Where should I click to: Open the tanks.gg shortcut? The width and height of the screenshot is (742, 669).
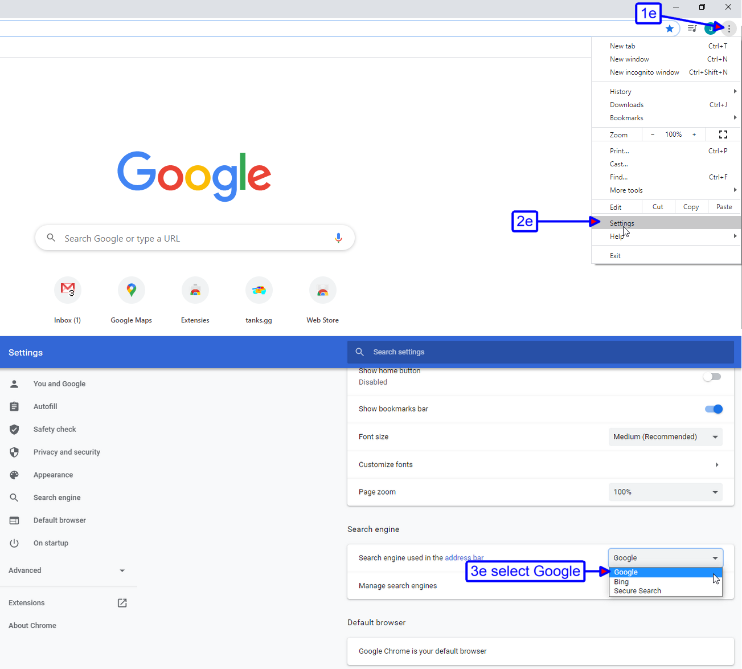pos(259,300)
